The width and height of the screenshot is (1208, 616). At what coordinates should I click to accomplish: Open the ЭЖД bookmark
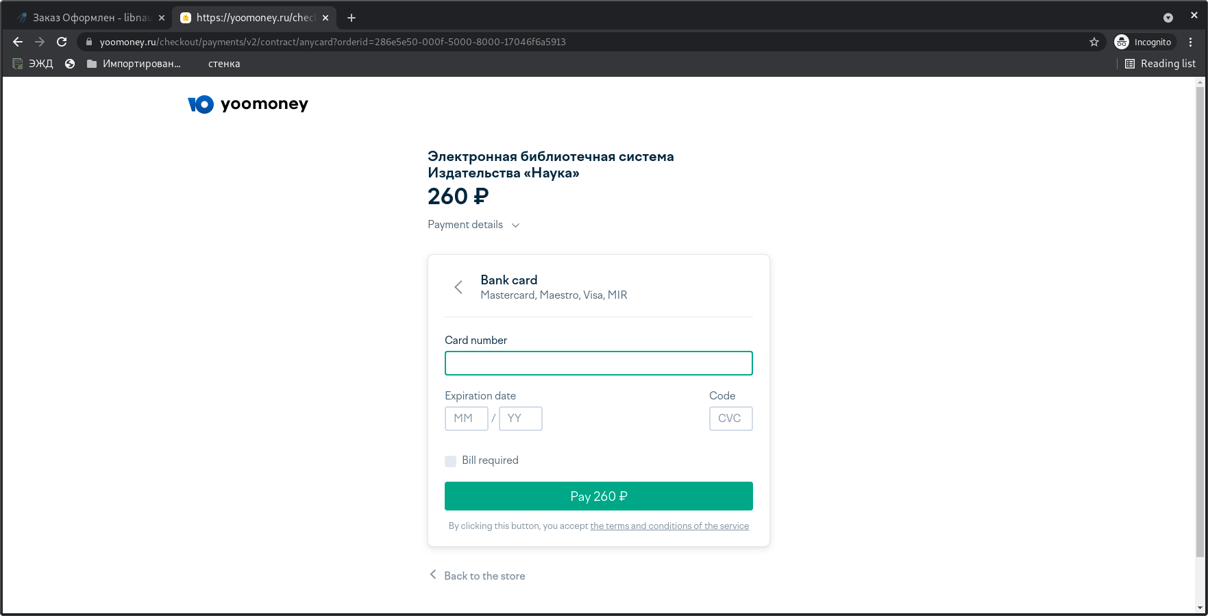33,64
